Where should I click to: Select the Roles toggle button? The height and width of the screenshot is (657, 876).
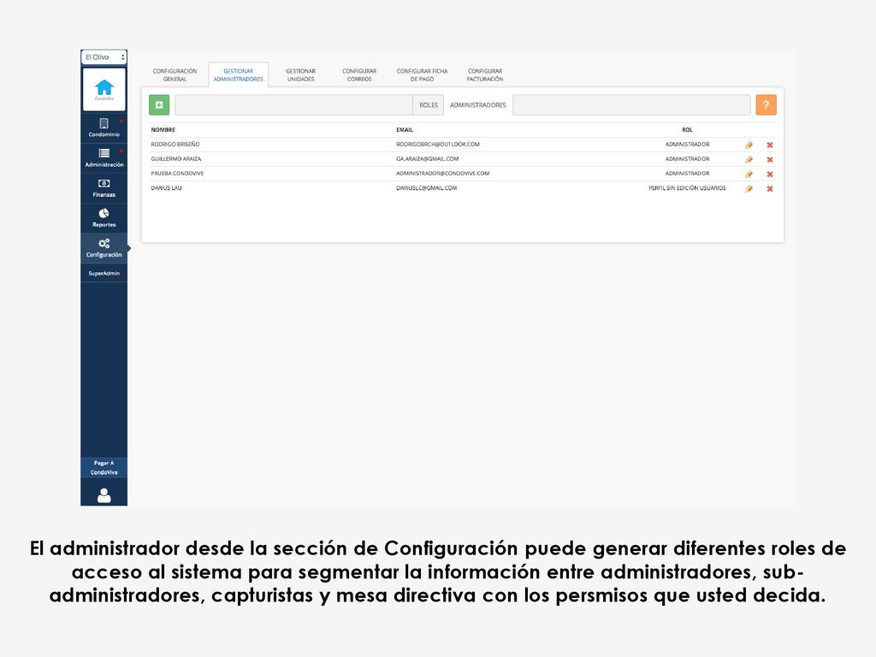(x=429, y=105)
